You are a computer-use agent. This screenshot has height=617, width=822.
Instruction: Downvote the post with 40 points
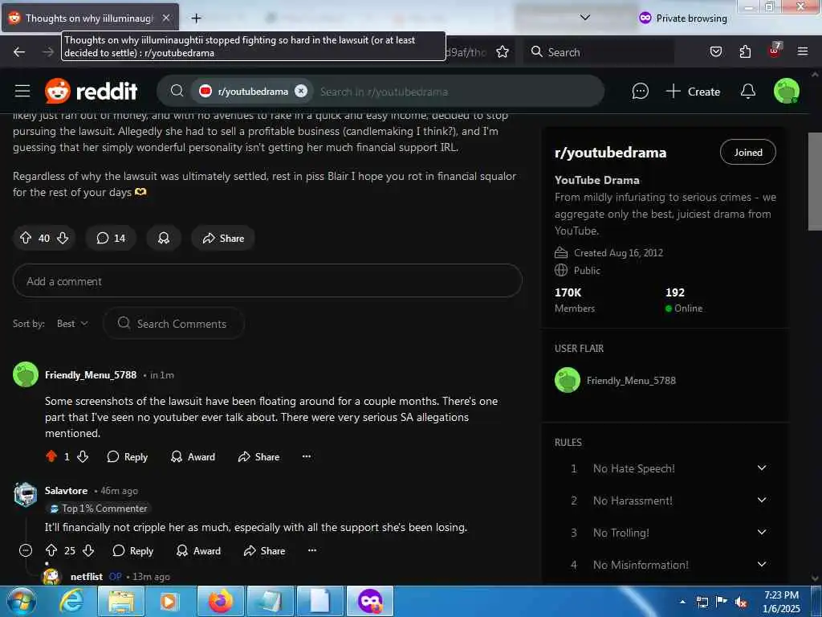tap(63, 238)
